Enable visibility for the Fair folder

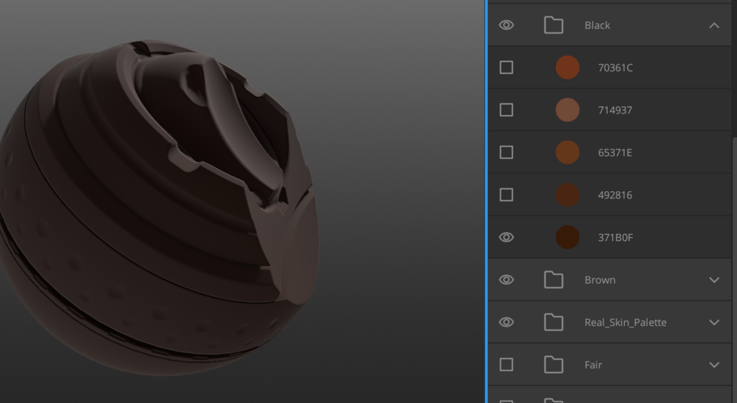click(506, 364)
